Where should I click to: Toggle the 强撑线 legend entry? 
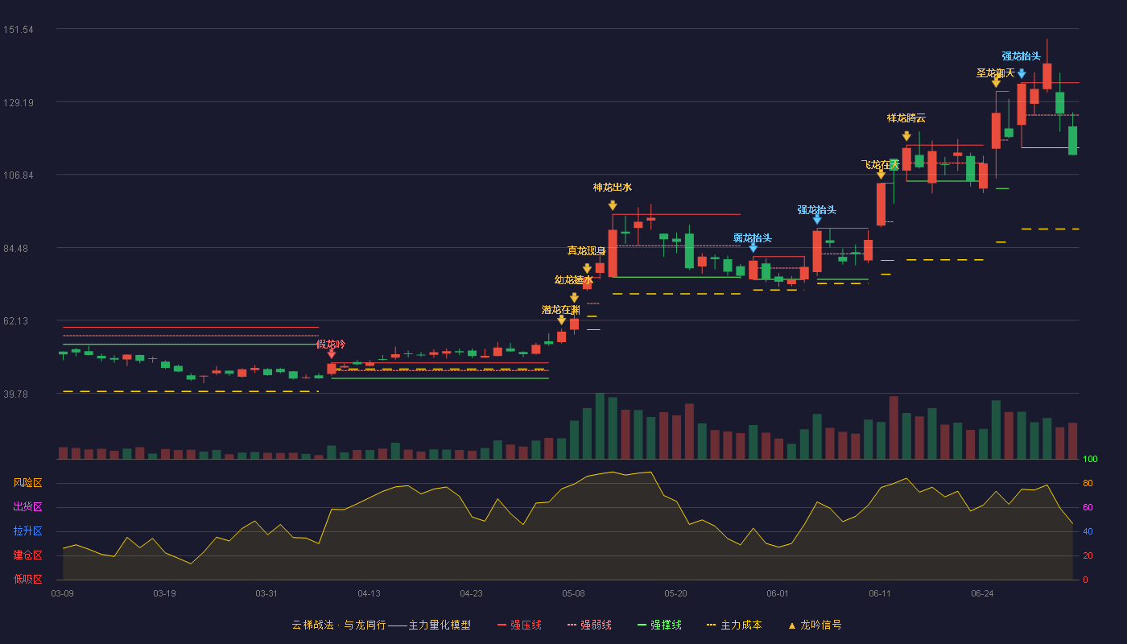point(659,625)
